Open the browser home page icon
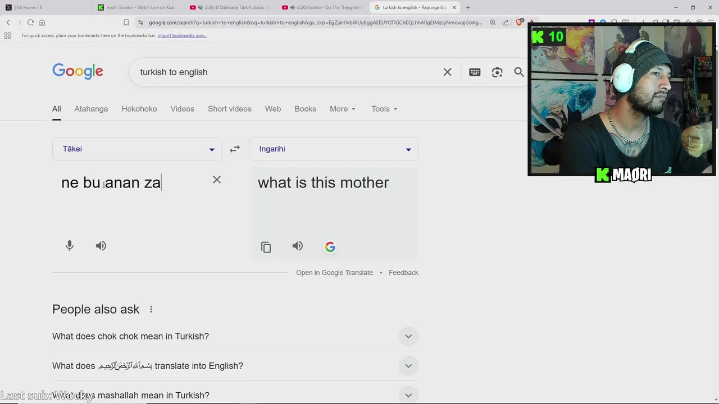 point(42,22)
